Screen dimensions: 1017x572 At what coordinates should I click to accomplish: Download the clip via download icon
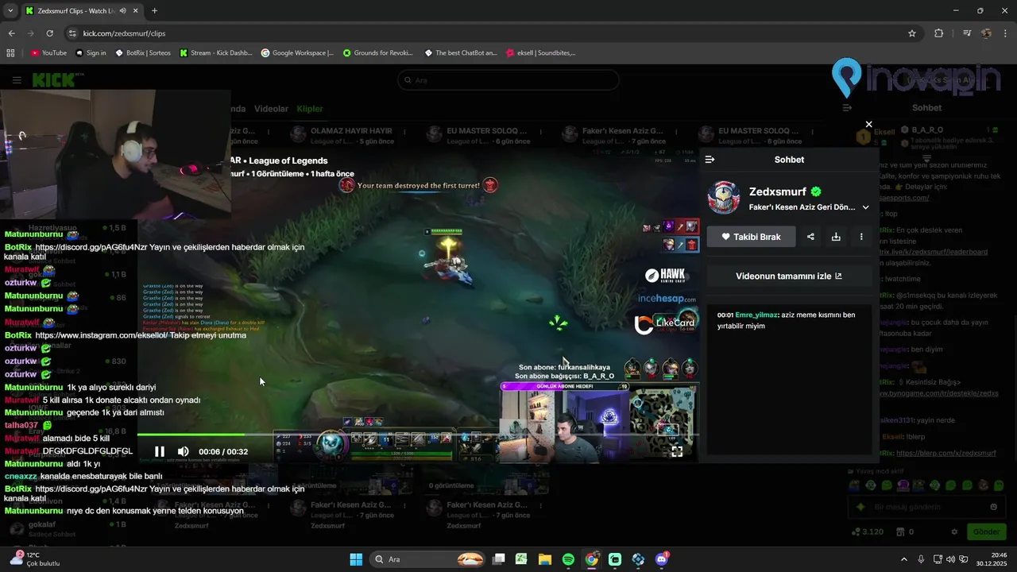pos(836,237)
